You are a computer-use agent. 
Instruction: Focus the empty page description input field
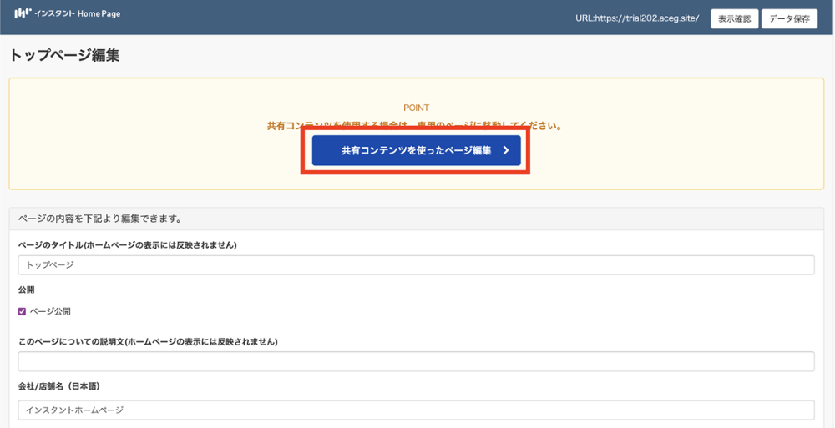[416, 361]
